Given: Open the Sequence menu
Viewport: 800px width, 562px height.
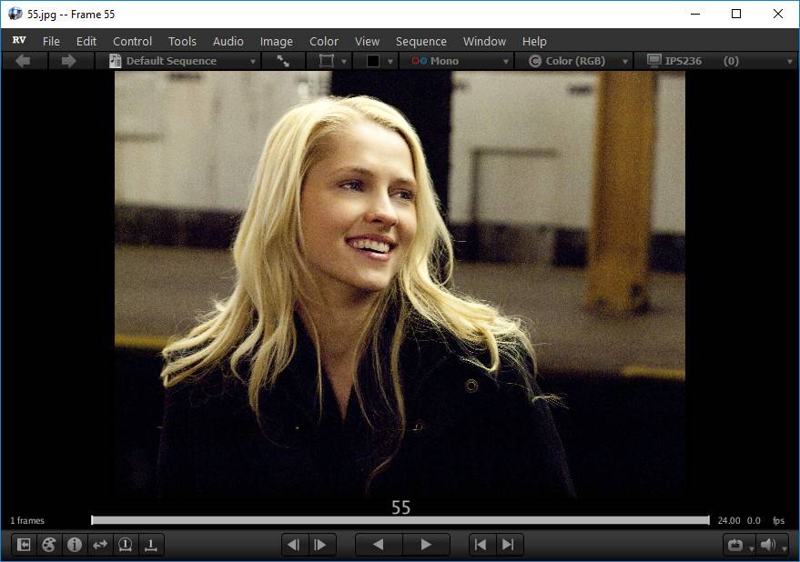Looking at the screenshot, I should coord(420,41).
